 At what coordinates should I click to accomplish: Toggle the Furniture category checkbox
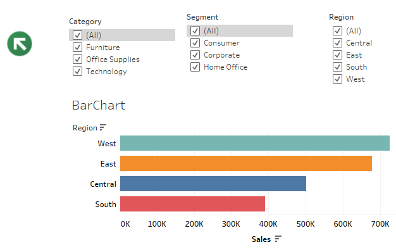point(77,47)
